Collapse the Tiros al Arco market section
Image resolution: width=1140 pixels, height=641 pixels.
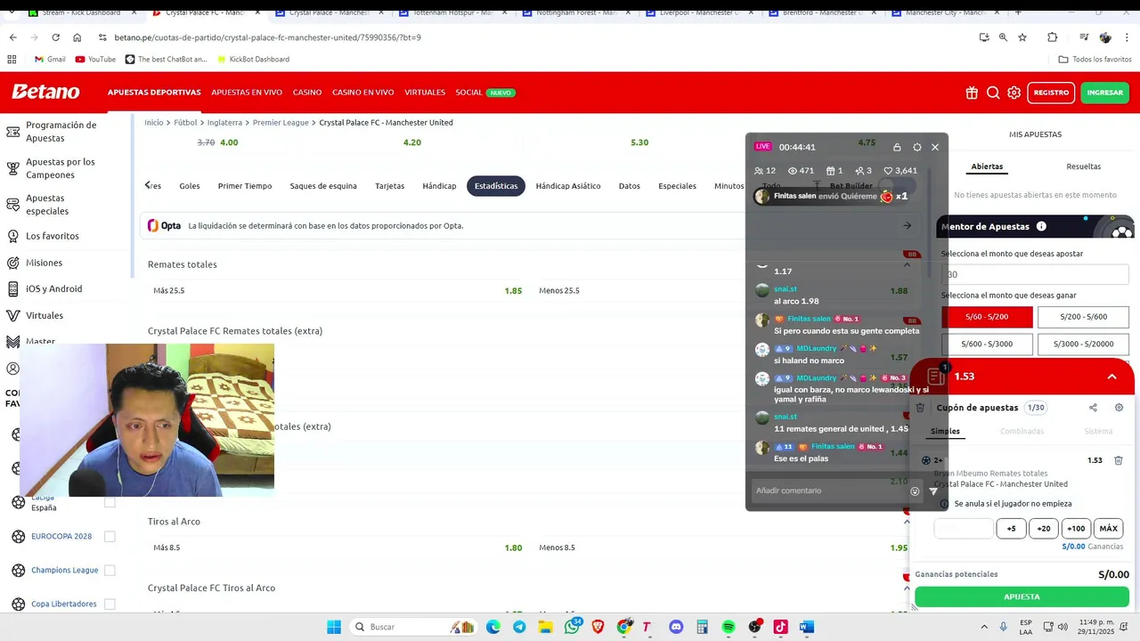(x=907, y=522)
